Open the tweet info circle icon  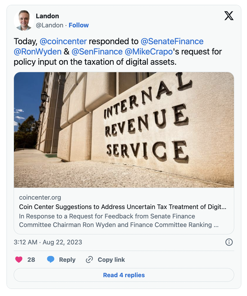tap(229, 242)
